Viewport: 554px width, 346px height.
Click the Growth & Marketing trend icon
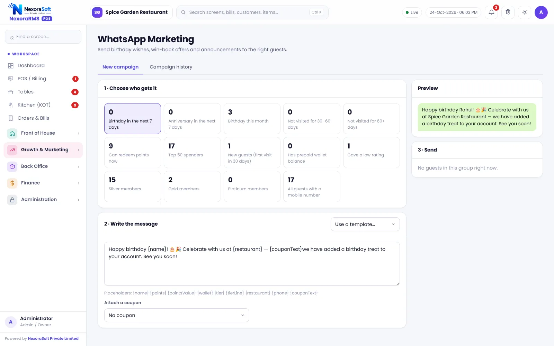coord(12,150)
